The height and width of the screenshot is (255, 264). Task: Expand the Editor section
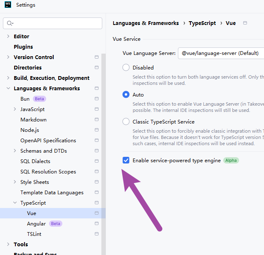(8, 36)
